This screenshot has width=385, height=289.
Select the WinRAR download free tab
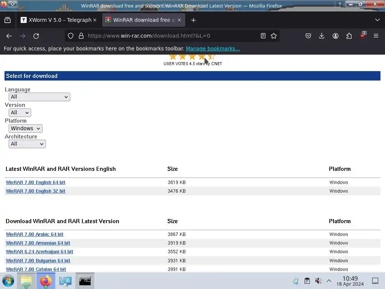tap(144, 20)
